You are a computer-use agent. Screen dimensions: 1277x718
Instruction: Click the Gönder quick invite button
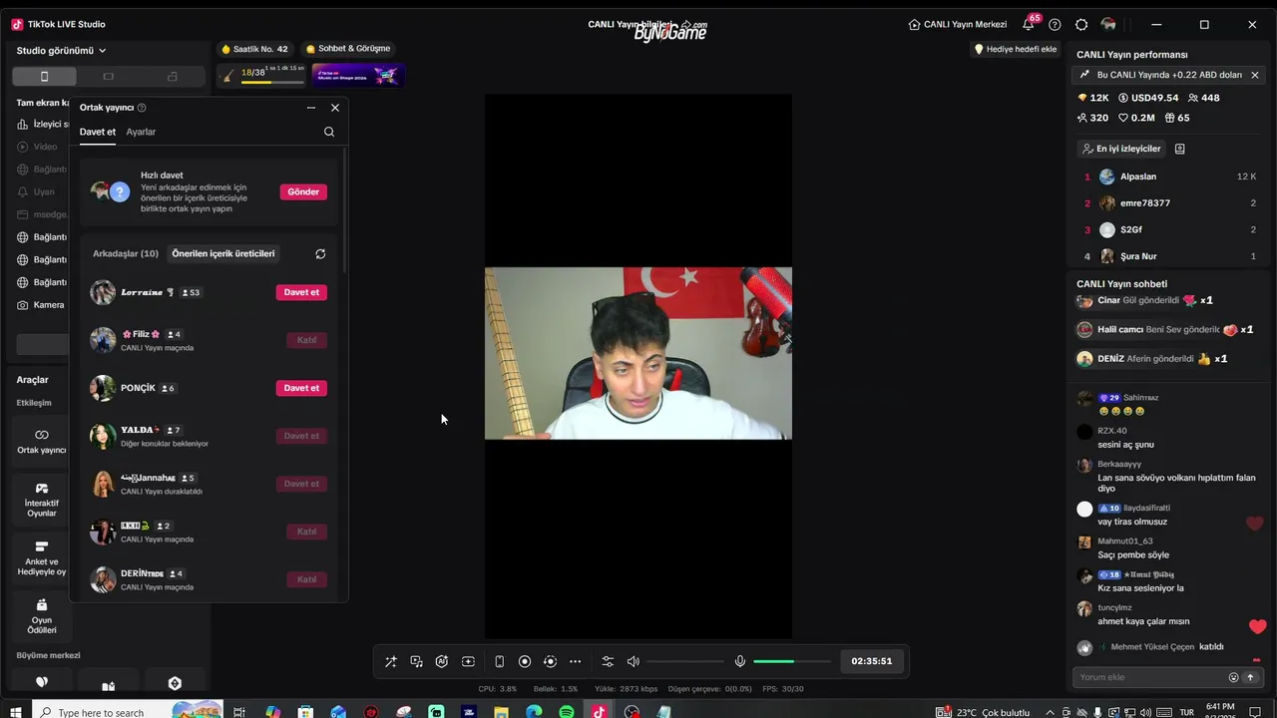303,191
